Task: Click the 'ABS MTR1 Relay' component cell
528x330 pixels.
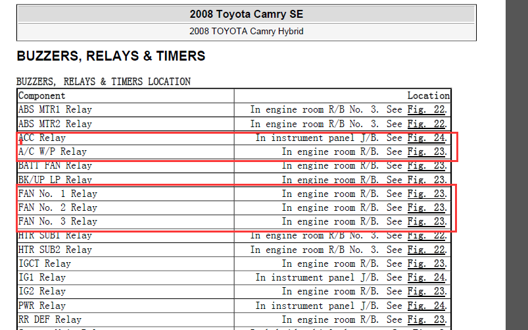Action: tap(126, 109)
